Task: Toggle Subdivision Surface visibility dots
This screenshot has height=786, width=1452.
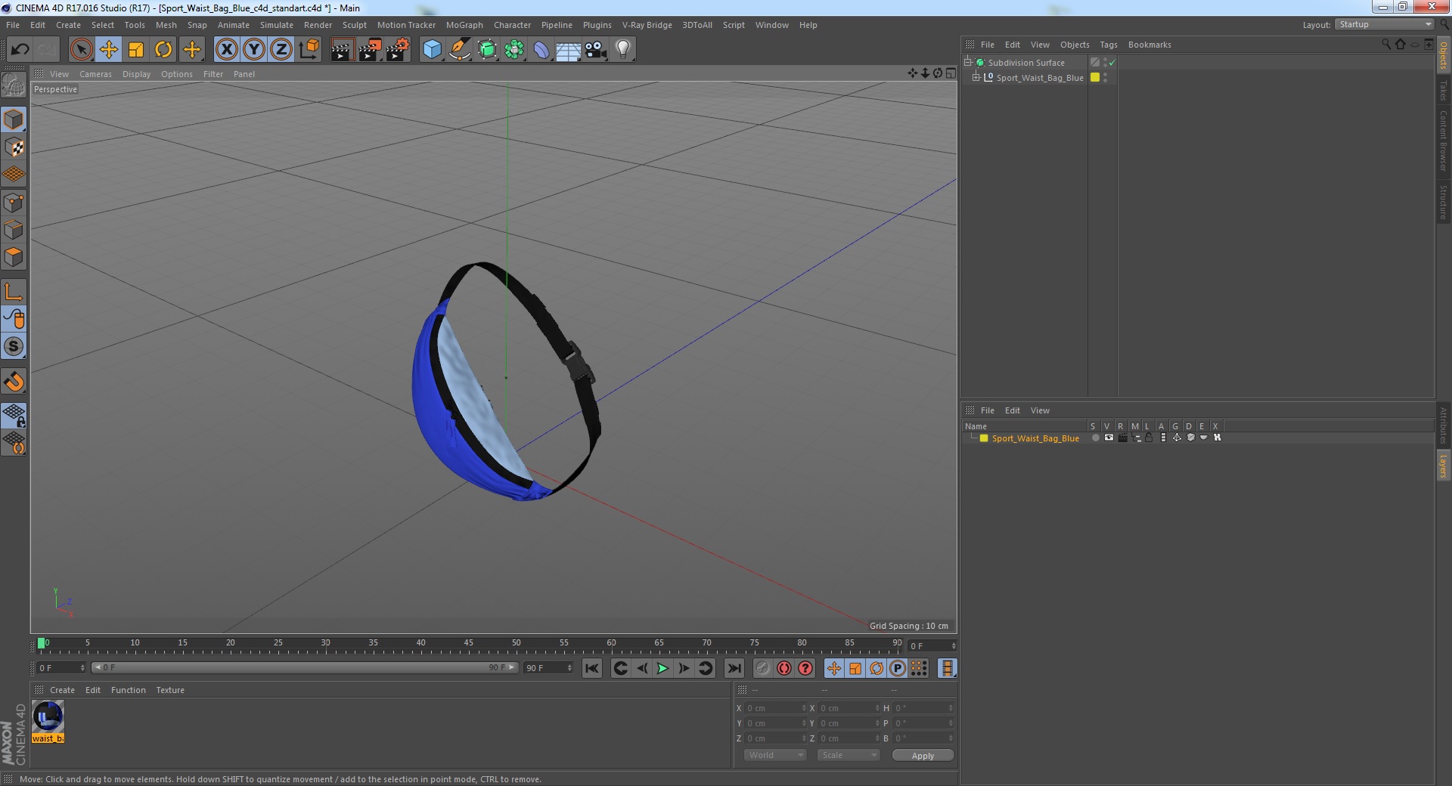Action: tap(1105, 63)
